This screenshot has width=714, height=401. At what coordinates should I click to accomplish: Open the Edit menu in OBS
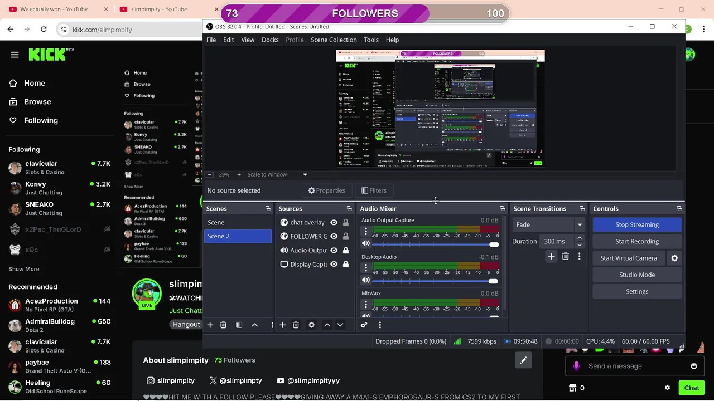(229, 40)
